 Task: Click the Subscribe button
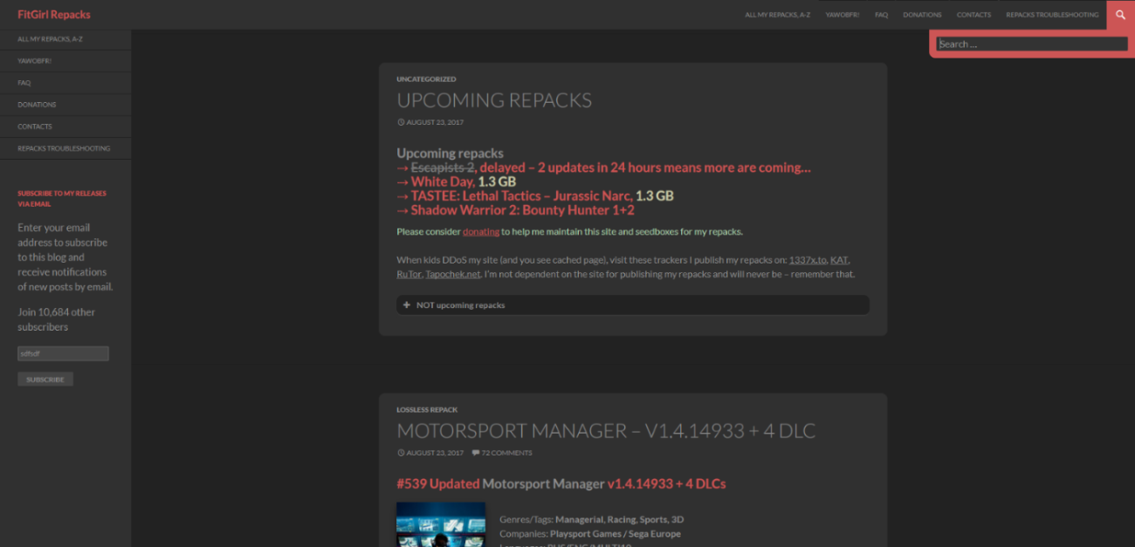tap(45, 379)
